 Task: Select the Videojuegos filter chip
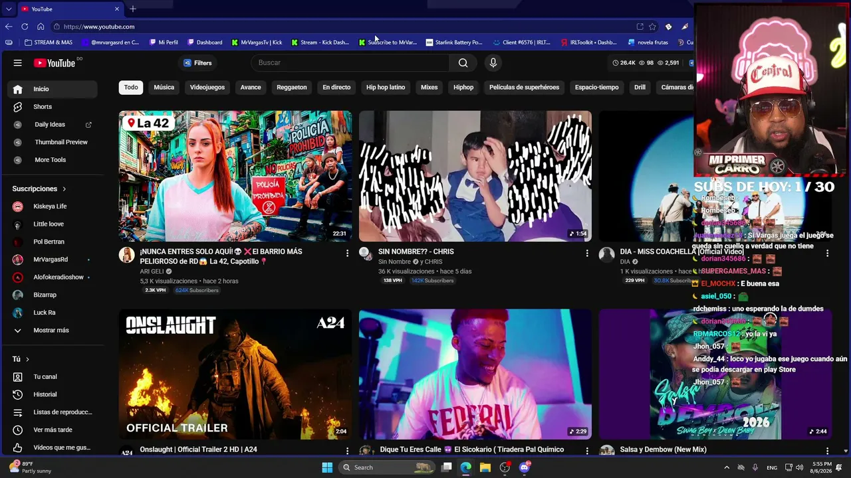207,88
